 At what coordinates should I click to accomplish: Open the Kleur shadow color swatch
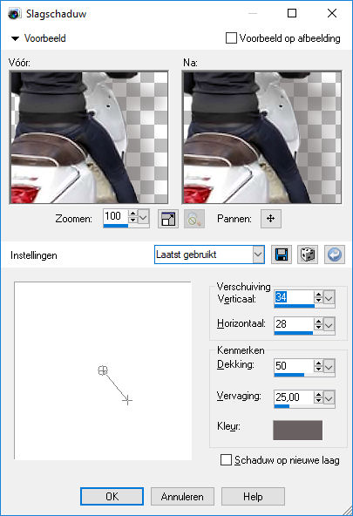tap(298, 430)
